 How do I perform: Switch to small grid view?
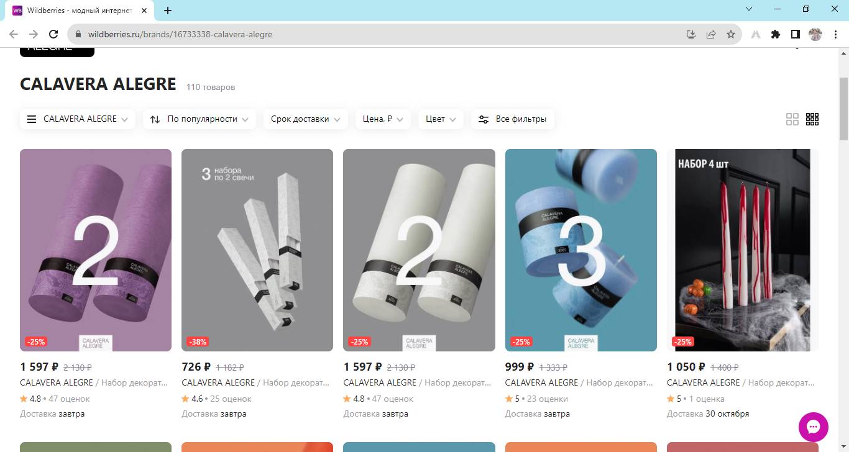tap(812, 119)
